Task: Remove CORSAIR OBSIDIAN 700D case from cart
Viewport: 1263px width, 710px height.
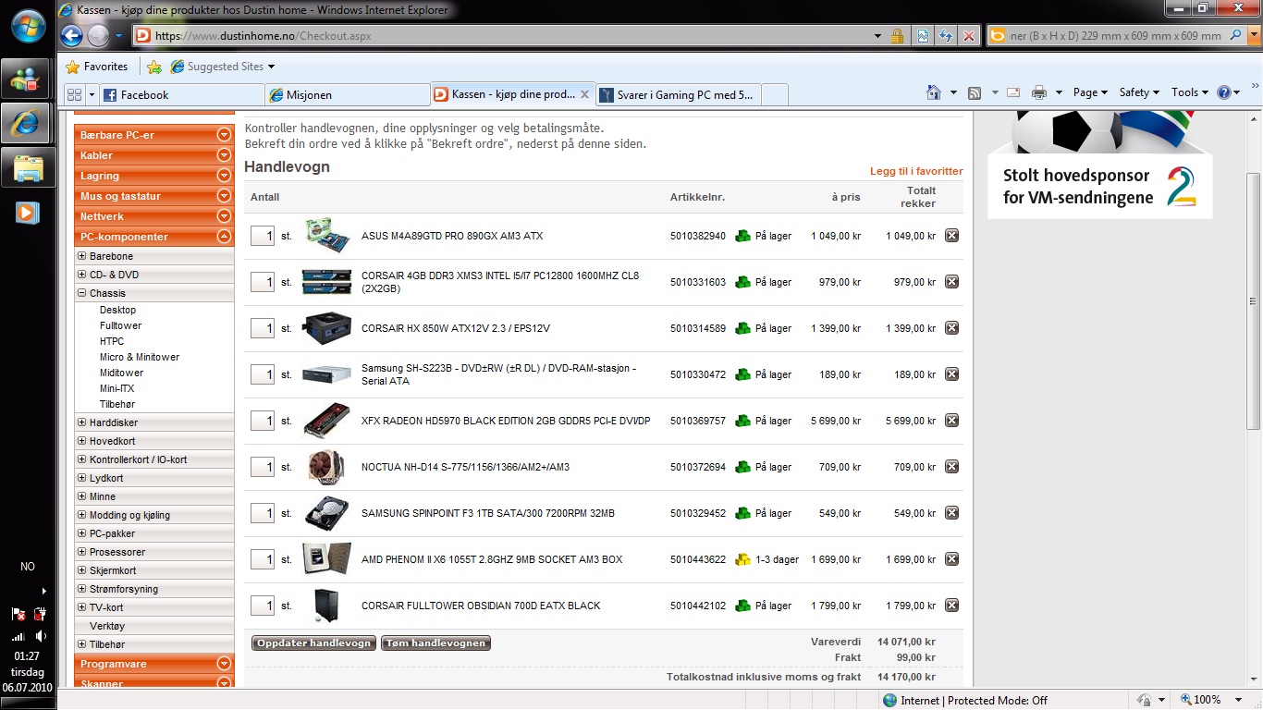Action: click(x=951, y=606)
